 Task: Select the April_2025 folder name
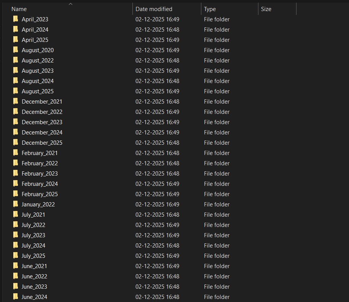[35, 40]
